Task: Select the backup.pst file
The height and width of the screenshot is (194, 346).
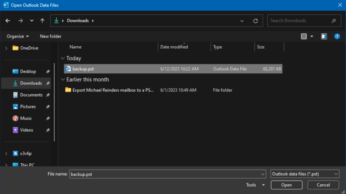Action: tap(173, 69)
